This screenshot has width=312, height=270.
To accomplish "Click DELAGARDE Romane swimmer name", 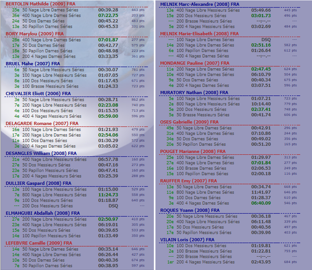I will 42,123.
